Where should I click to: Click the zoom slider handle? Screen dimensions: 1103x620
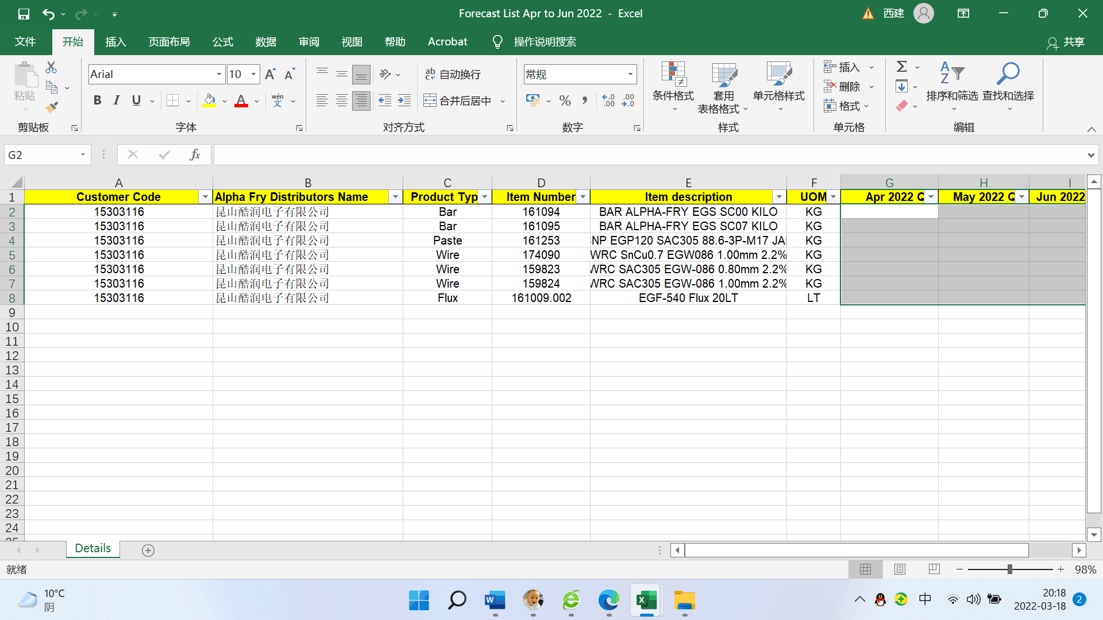[1009, 569]
